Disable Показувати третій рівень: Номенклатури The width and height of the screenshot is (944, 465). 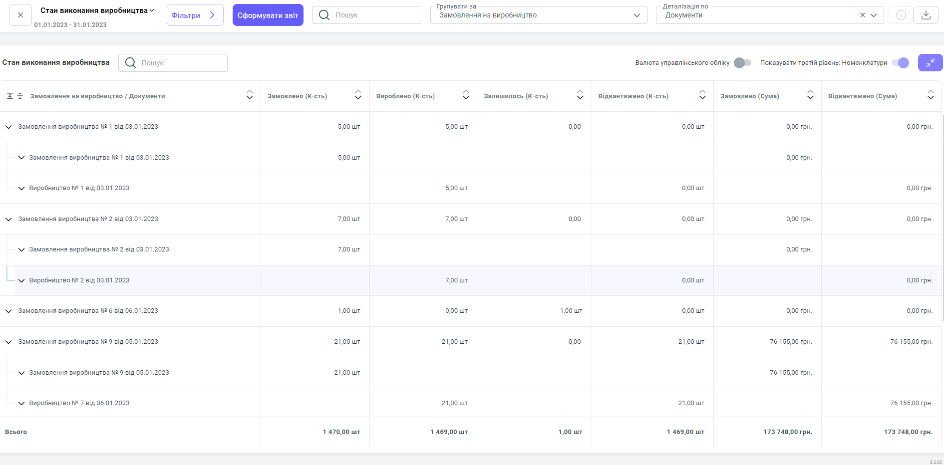[900, 63]
